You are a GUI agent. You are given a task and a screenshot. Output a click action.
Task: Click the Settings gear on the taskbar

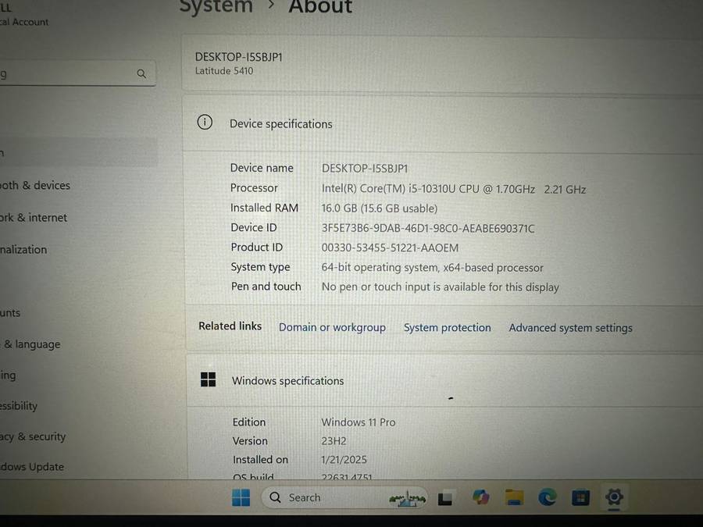(614, 497)
